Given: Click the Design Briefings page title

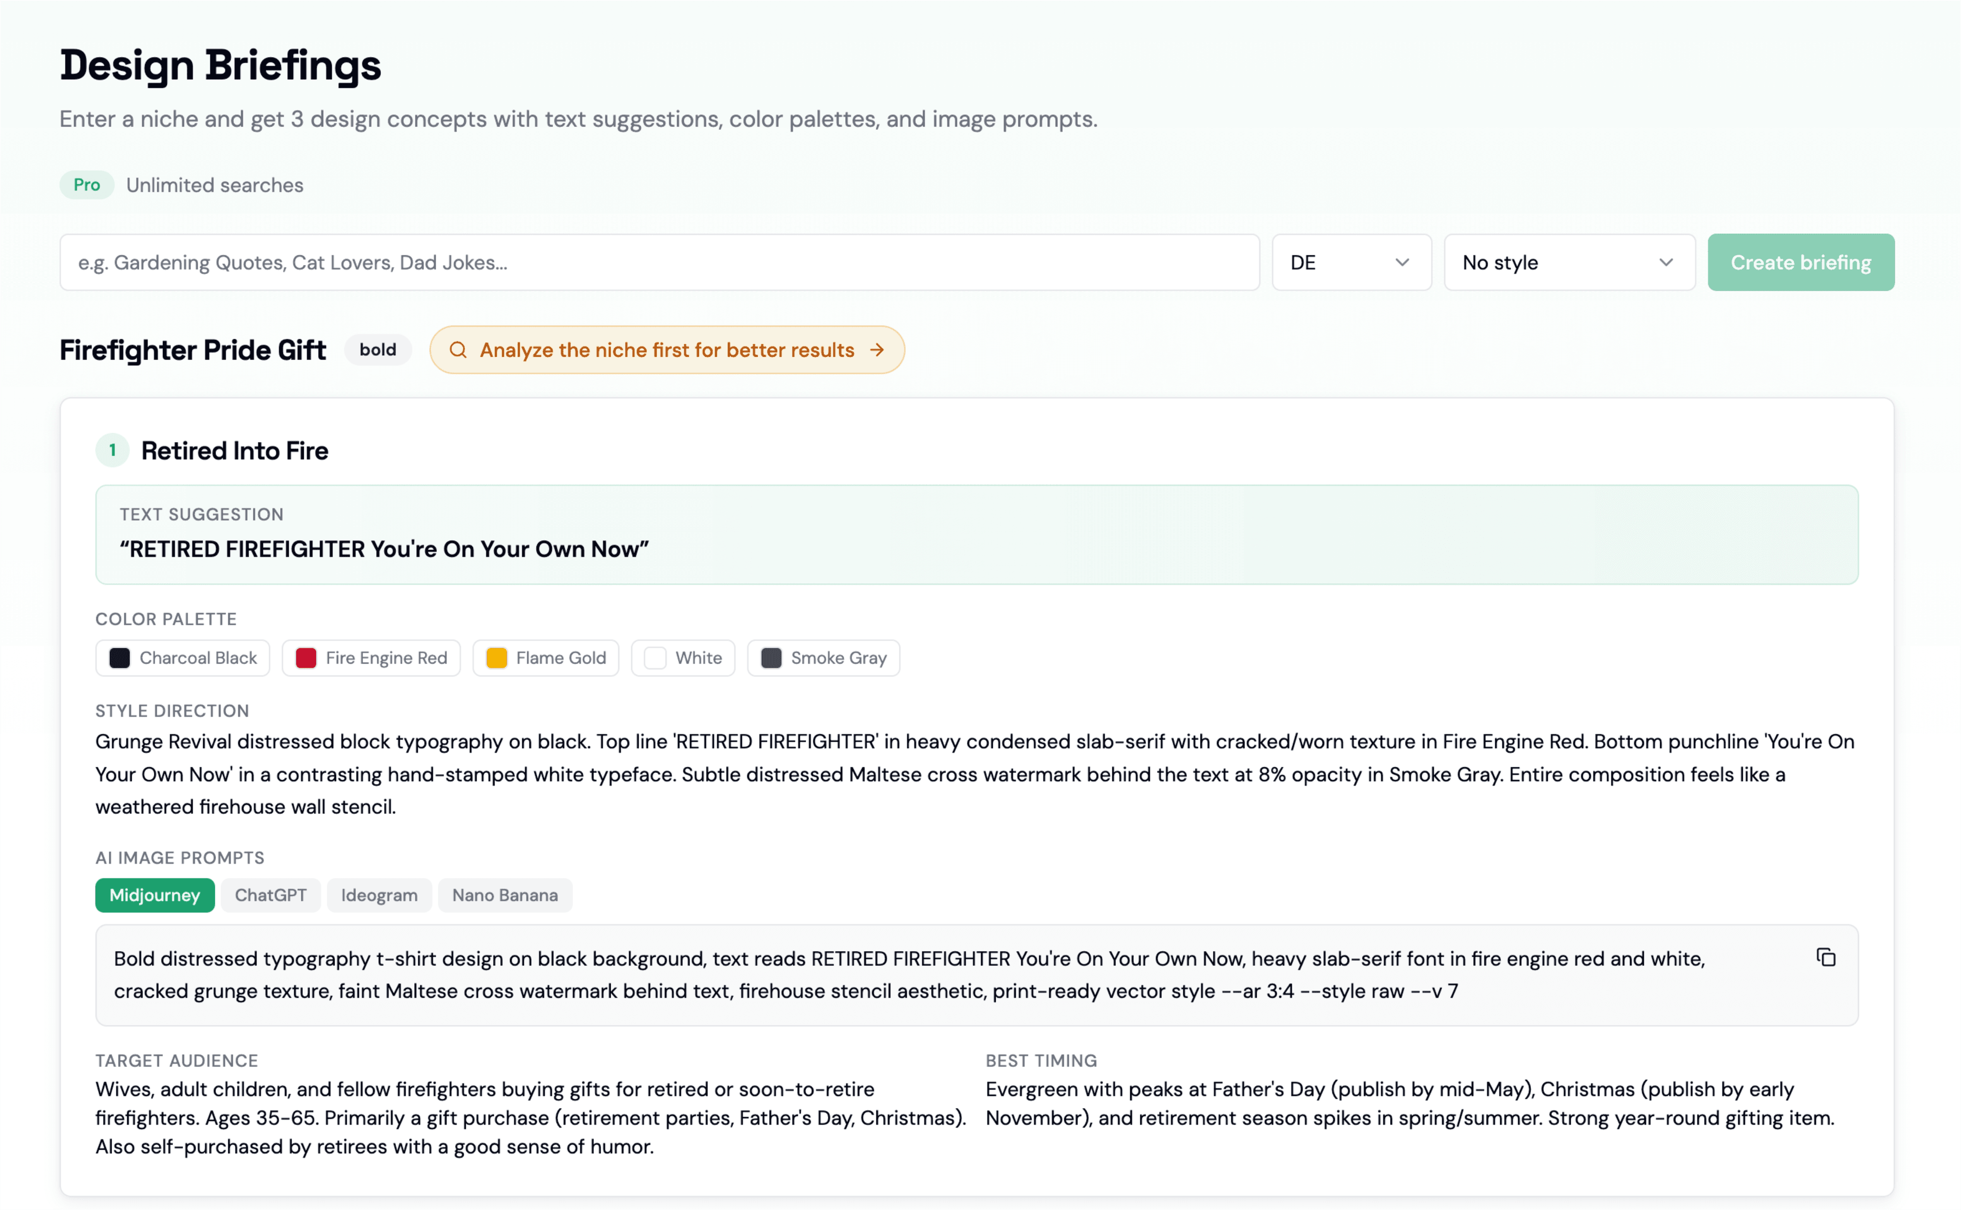Looking at the screenshot, I should pyautogui.click(x=220, y=65).
